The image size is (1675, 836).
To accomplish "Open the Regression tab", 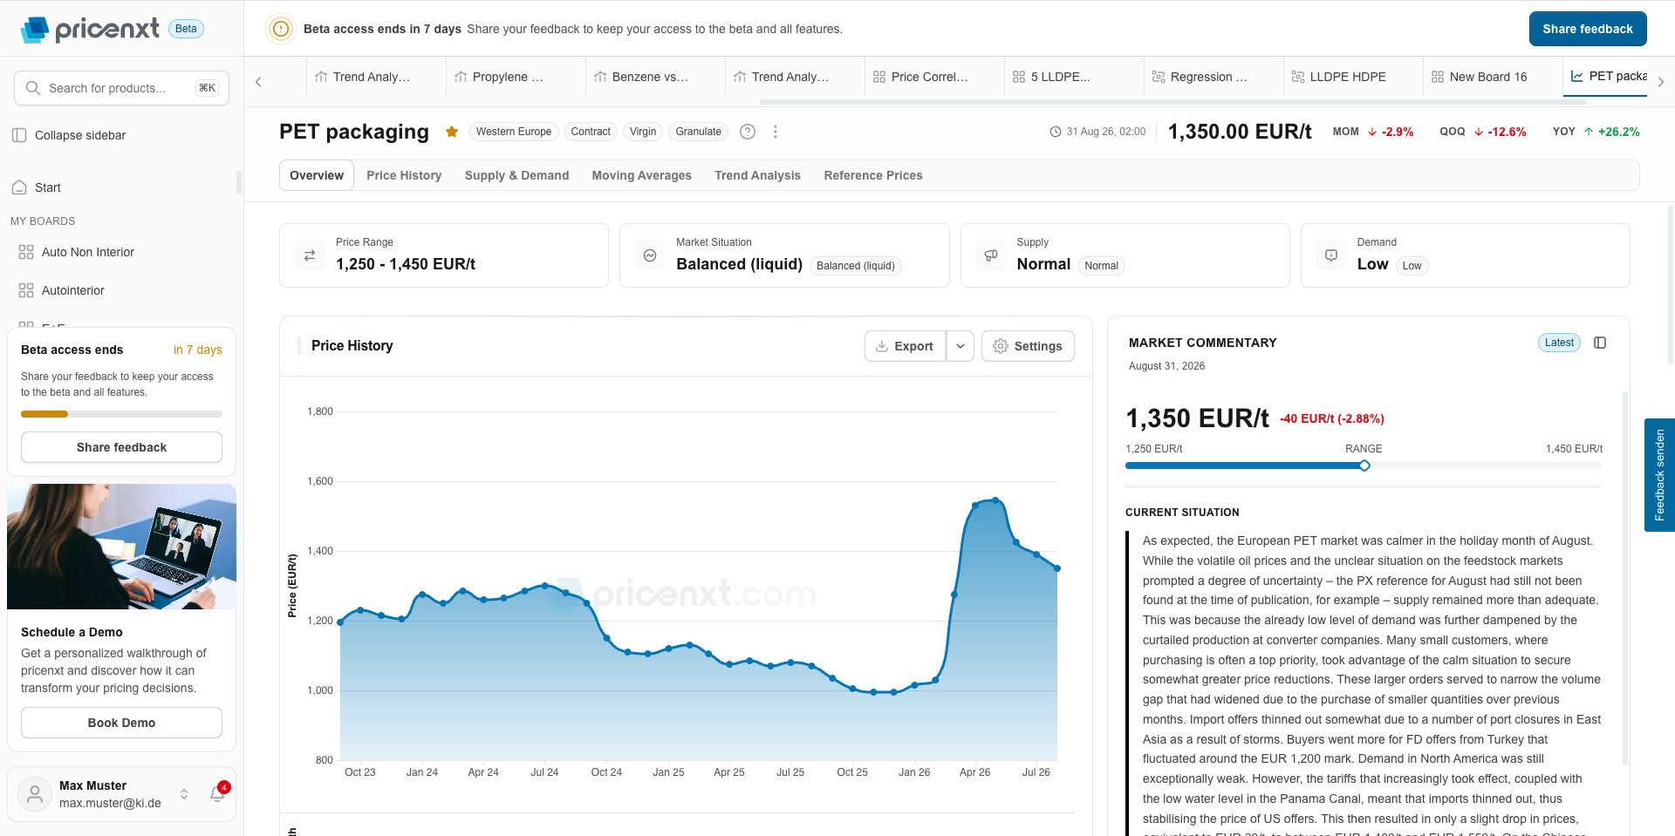I will coord(1214,77).
